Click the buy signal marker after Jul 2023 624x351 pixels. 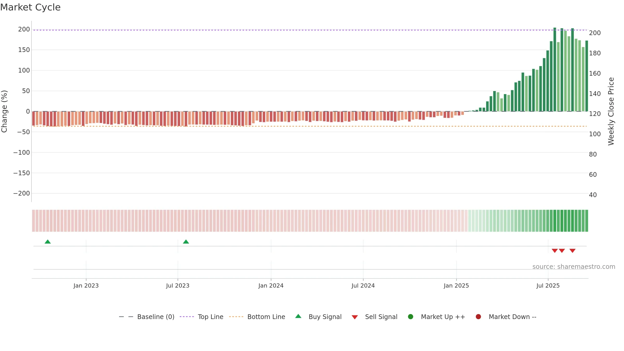click(186, 242)
